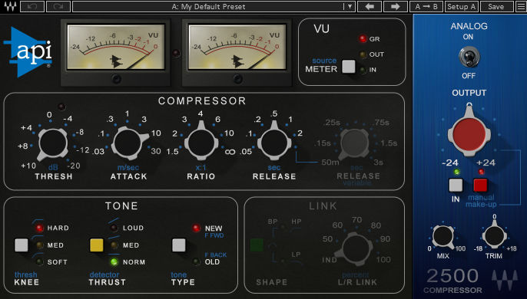Click the yellow detector Thrust button
The image size is (527, 299).
coord(97,245)
